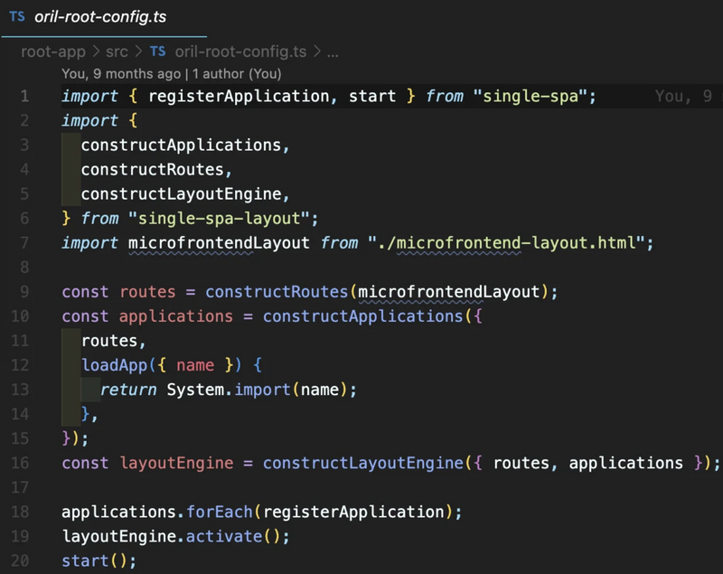Click constructRoutes on line 4
Image resolution: width=723 pixels, height=574 pixels.
(153, 170)
